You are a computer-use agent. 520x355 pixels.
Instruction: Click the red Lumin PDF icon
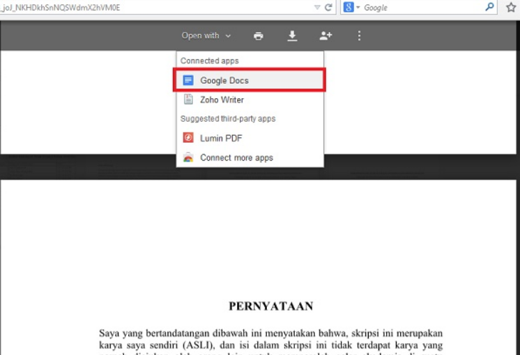pos(188,137)
